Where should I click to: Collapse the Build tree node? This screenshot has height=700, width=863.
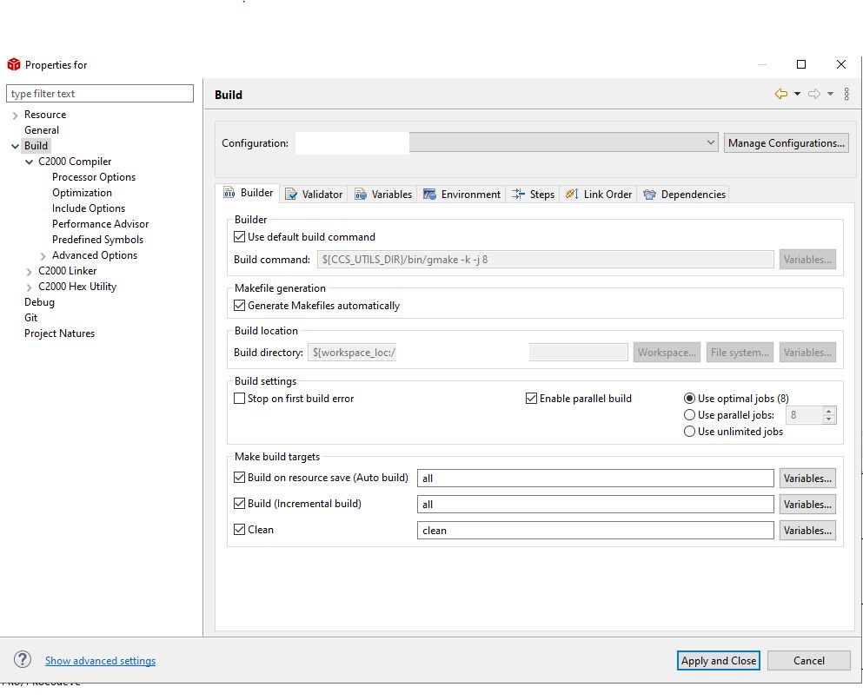click(x=15, y=146)
